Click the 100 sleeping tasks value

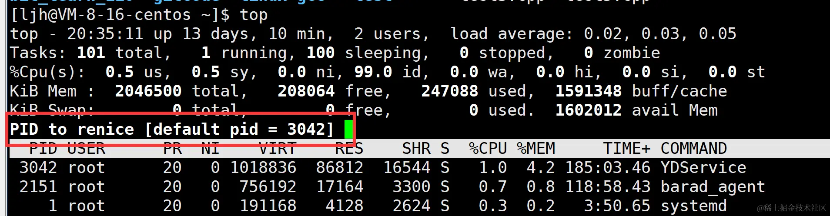[x=321, y=53]
